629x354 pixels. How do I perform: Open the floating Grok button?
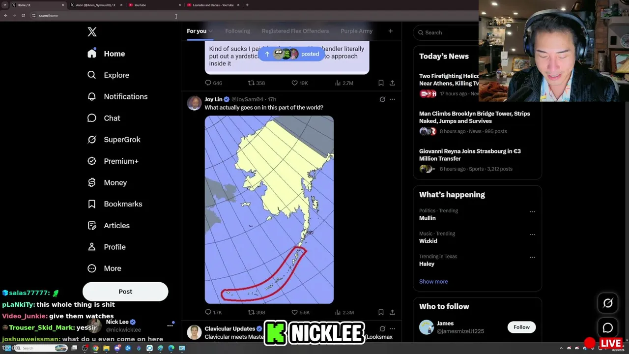[x=608, y=303]
